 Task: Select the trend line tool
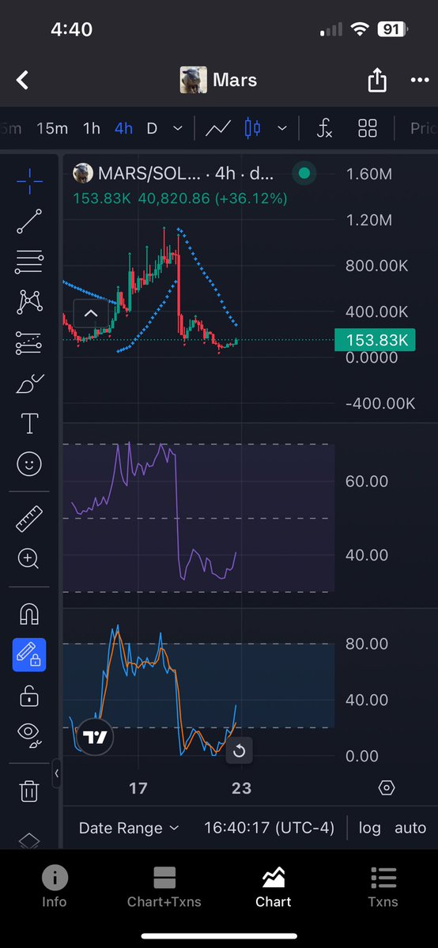(29, 221)
